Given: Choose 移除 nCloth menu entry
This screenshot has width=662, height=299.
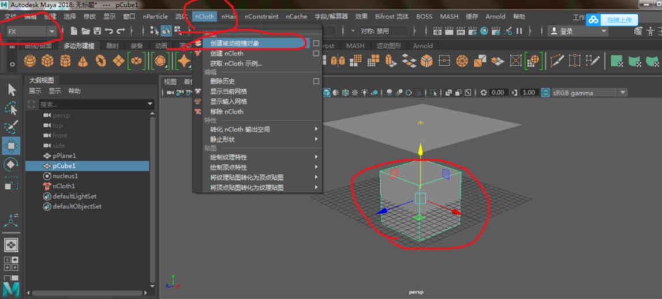Looking at the screenshot, I should click(227, 112).
